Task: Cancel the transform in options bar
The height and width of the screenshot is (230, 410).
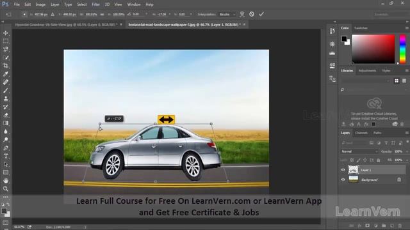Action: (x=252, y=14)
